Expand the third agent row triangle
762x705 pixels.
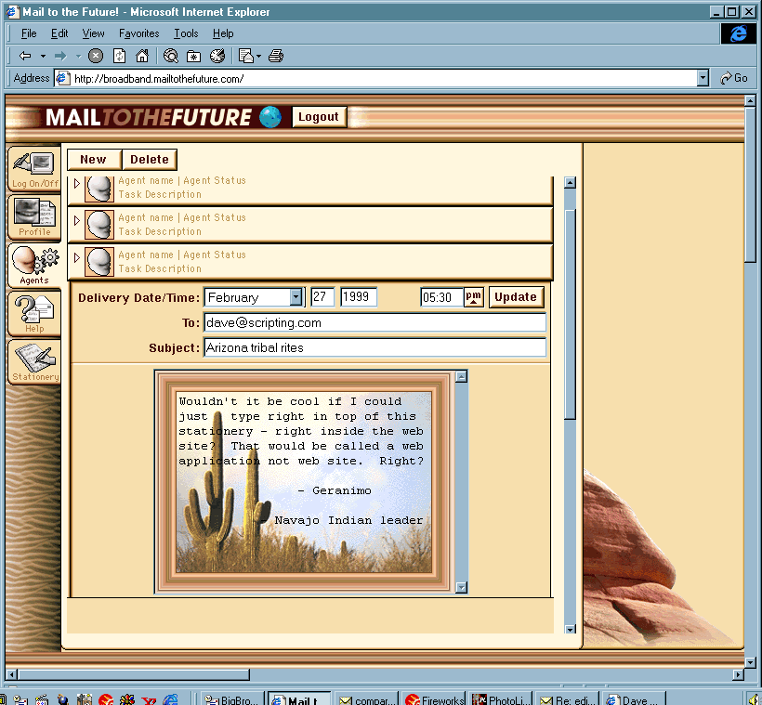[x=77, y=258]
